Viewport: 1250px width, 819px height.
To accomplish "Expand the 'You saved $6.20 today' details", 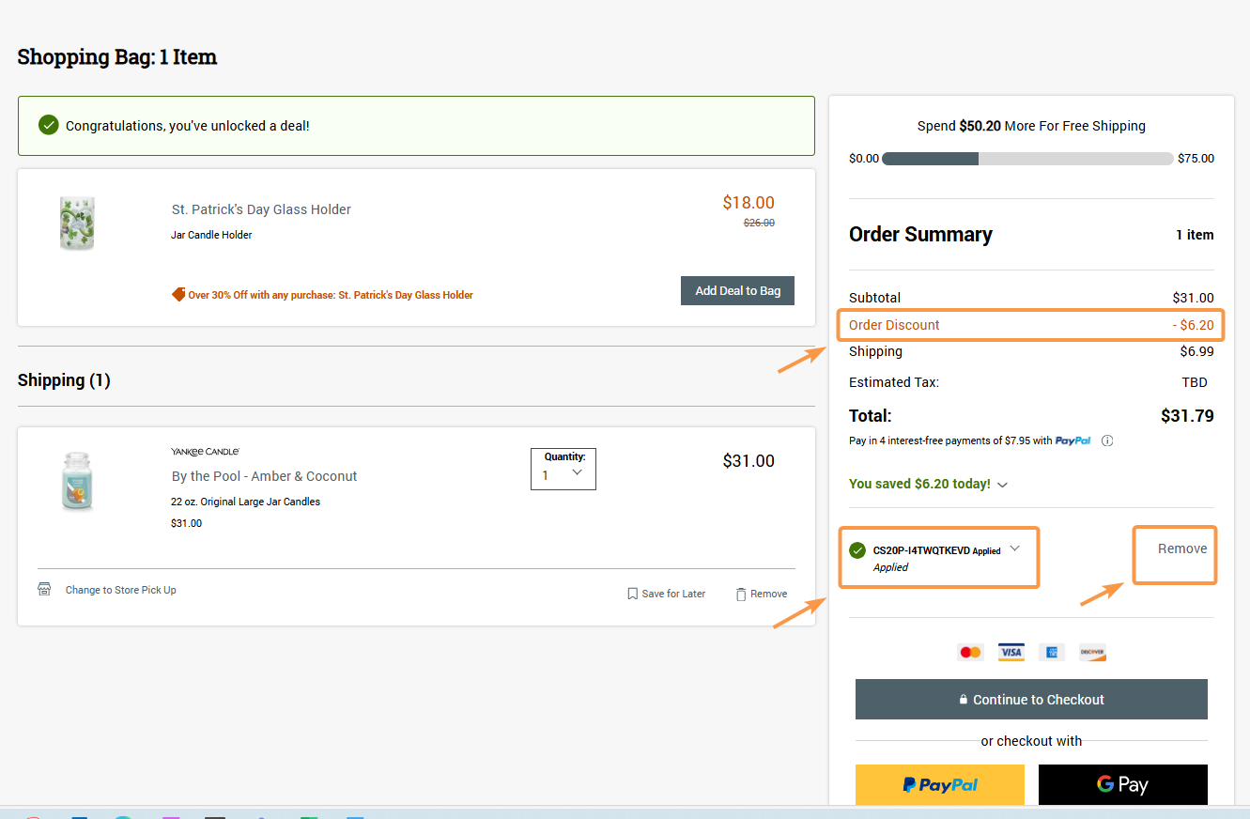I will click(x=1002, y=485).
